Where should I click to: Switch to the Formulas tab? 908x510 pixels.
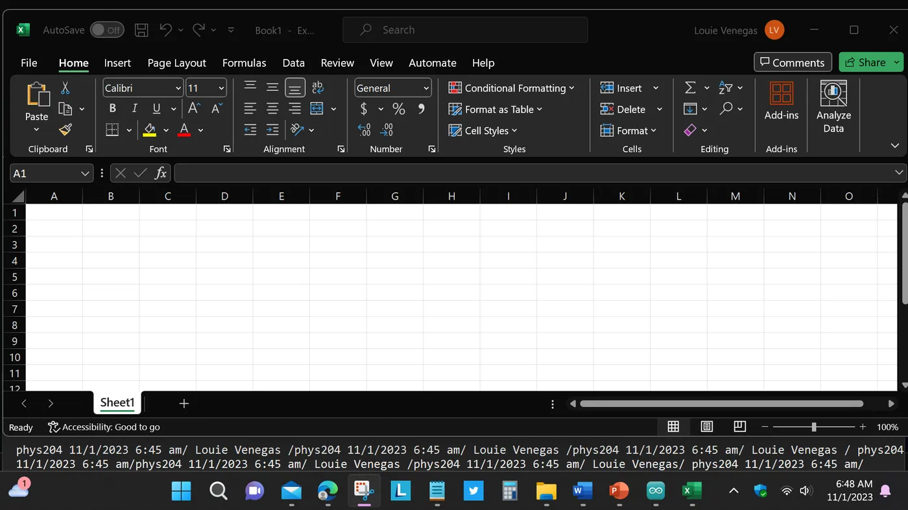[x=244, y=63]
